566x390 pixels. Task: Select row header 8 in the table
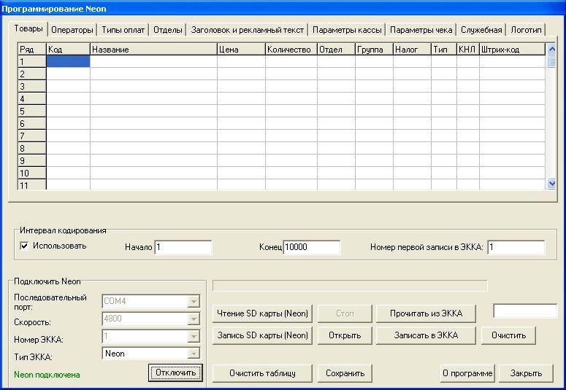(32, 148)
